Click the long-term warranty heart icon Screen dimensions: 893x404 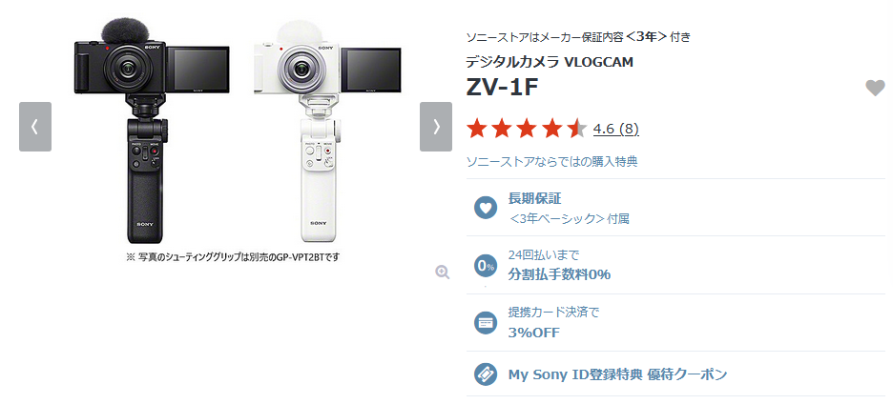click(486, 207)
